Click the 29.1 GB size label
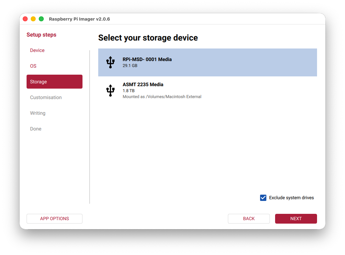345x255 pixels. tap(130, 66)
